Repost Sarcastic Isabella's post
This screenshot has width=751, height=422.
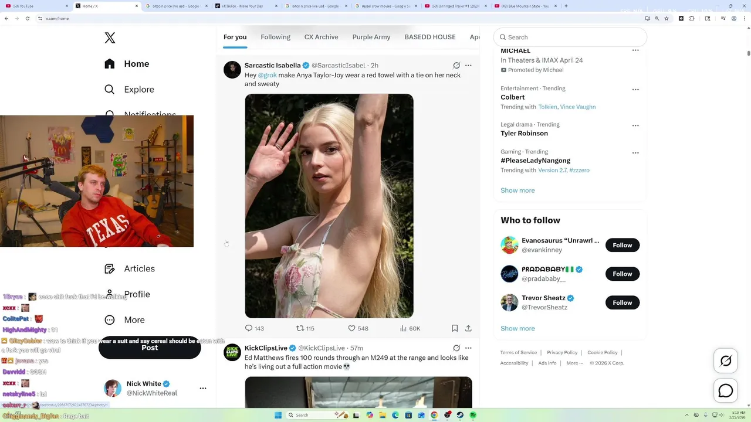(305, 328)
